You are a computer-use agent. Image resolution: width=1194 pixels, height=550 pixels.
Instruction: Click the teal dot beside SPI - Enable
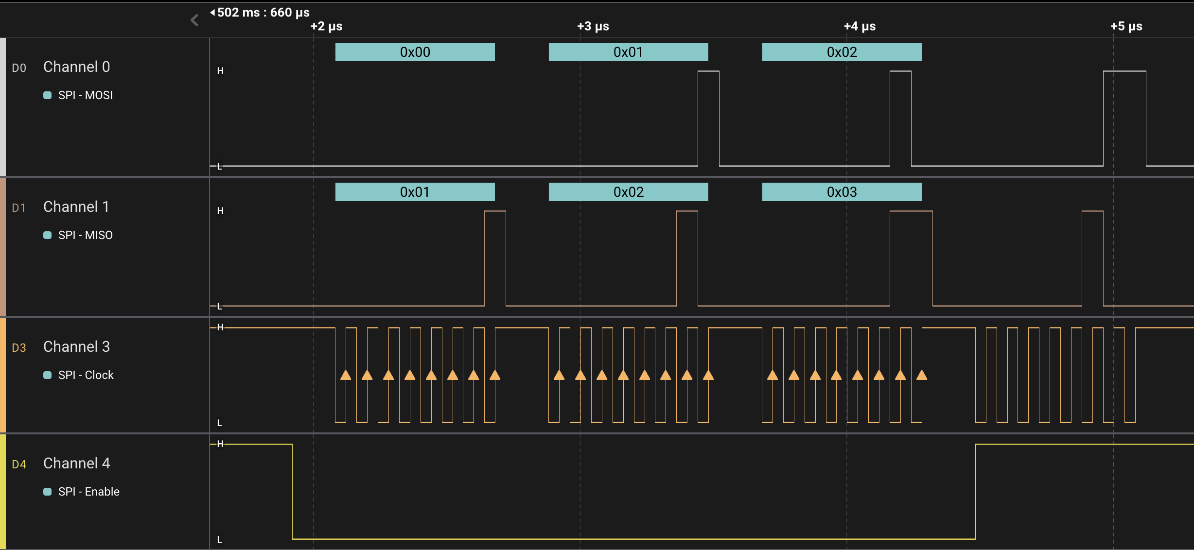pyautogui.click(x=47, y=492)
